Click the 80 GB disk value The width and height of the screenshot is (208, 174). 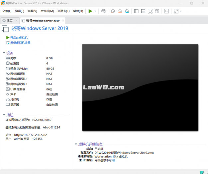pyautogui.click(x=50, y=69)
